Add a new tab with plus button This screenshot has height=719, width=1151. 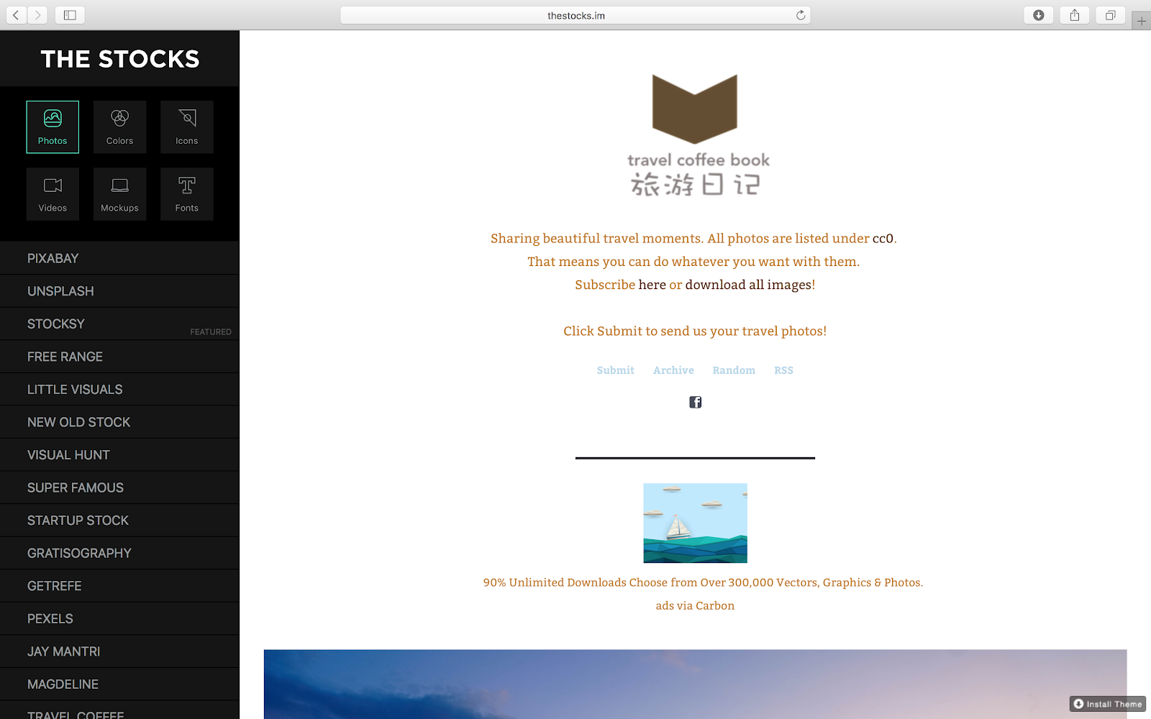(x=1142, y=21)
